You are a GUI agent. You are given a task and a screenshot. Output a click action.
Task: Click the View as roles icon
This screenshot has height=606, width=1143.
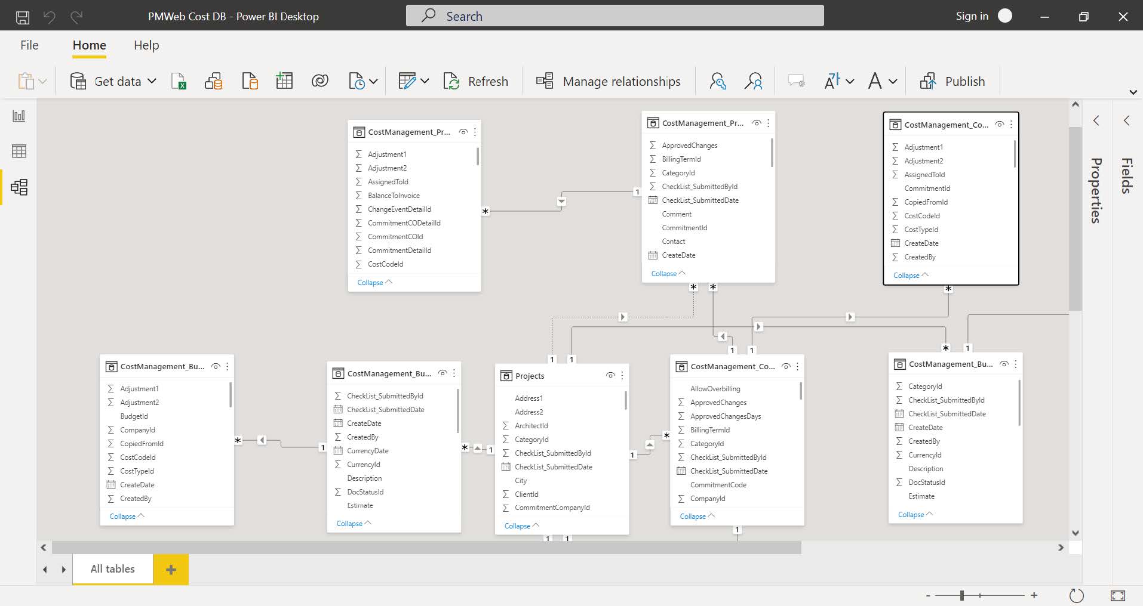click(x=753, y=81)
